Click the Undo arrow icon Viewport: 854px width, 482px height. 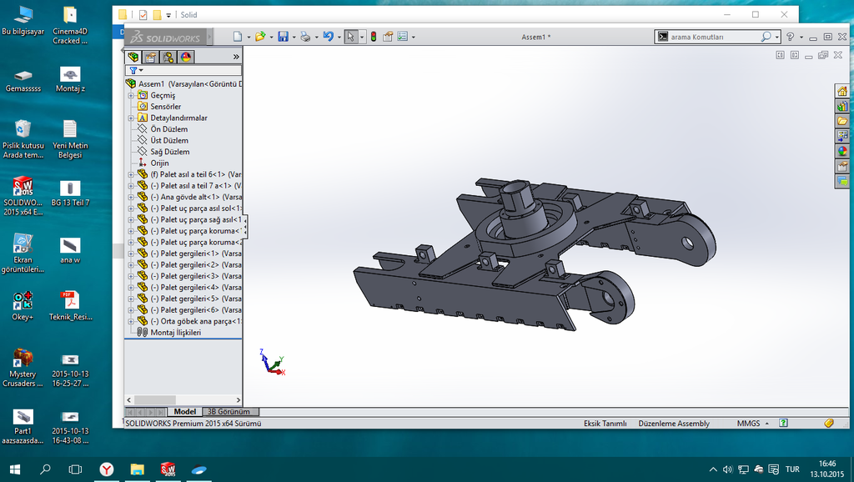coord(328,37)
